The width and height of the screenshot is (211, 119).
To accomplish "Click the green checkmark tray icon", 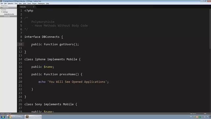I will pos(200,117).
